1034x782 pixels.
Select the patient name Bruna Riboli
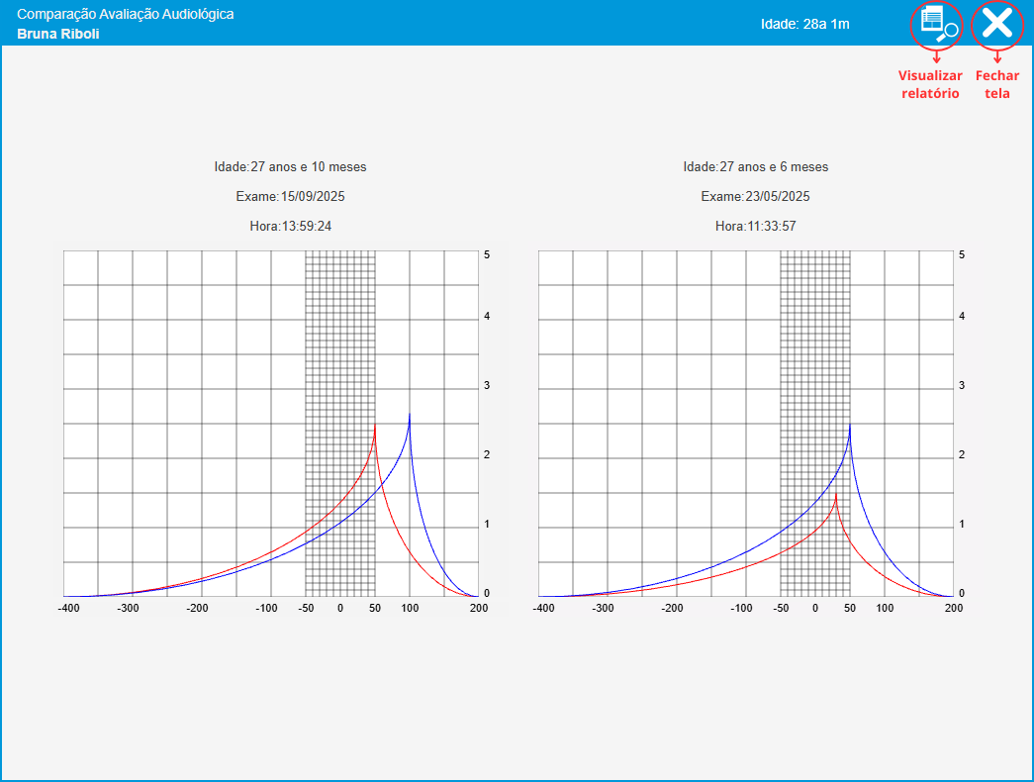[58, 34]
